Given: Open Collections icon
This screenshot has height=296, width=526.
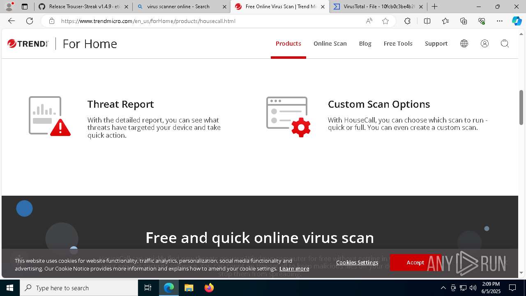Looking at the screenshot, I should 464,21.
